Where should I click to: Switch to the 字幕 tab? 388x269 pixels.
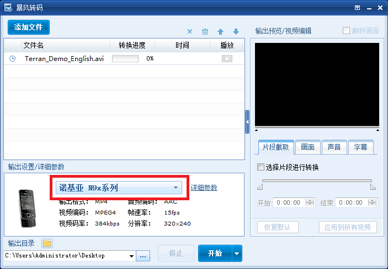[x=360, y=147]
